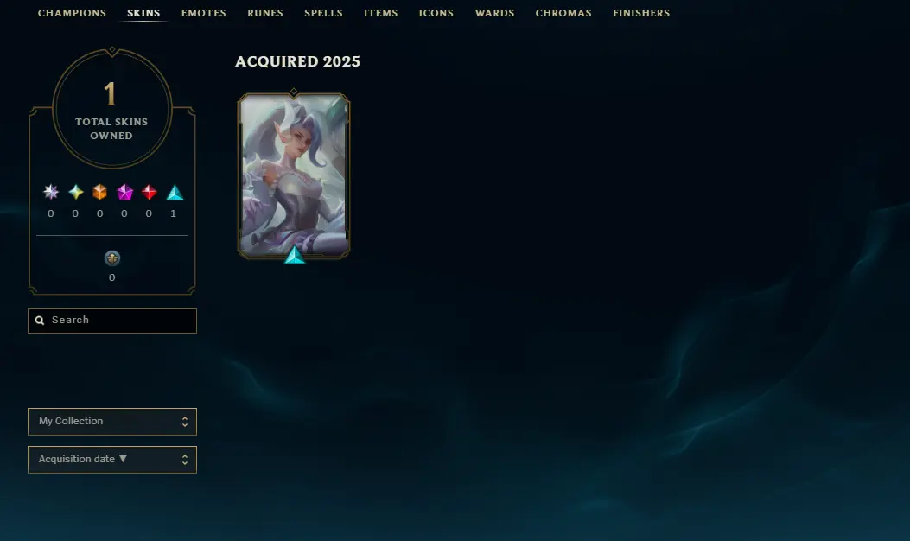Open the My Collection dropdown
This screenshot has width=910, height=541.
(112, 422)
